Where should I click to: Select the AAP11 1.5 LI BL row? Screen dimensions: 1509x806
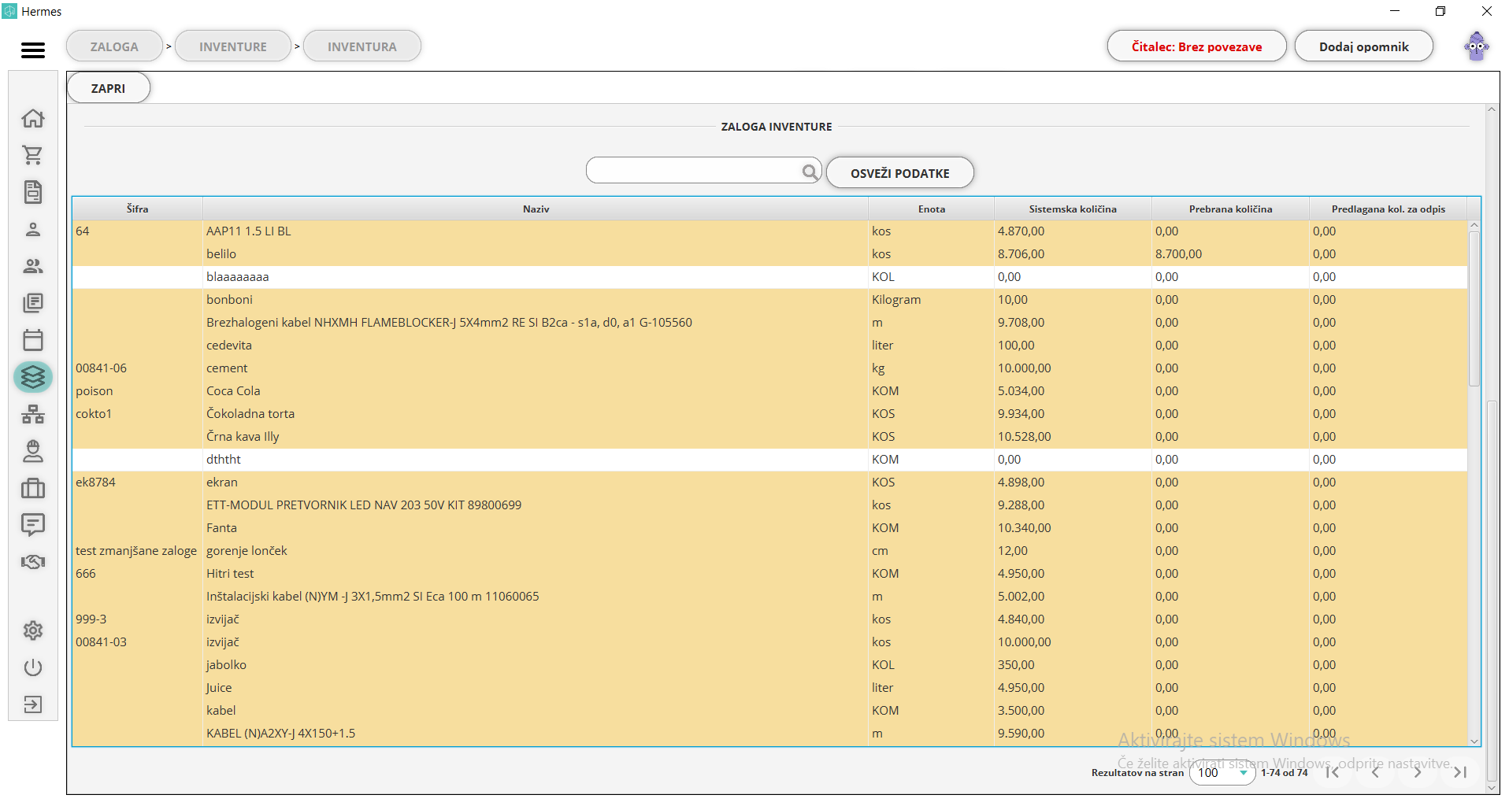[x=770, y=231]
